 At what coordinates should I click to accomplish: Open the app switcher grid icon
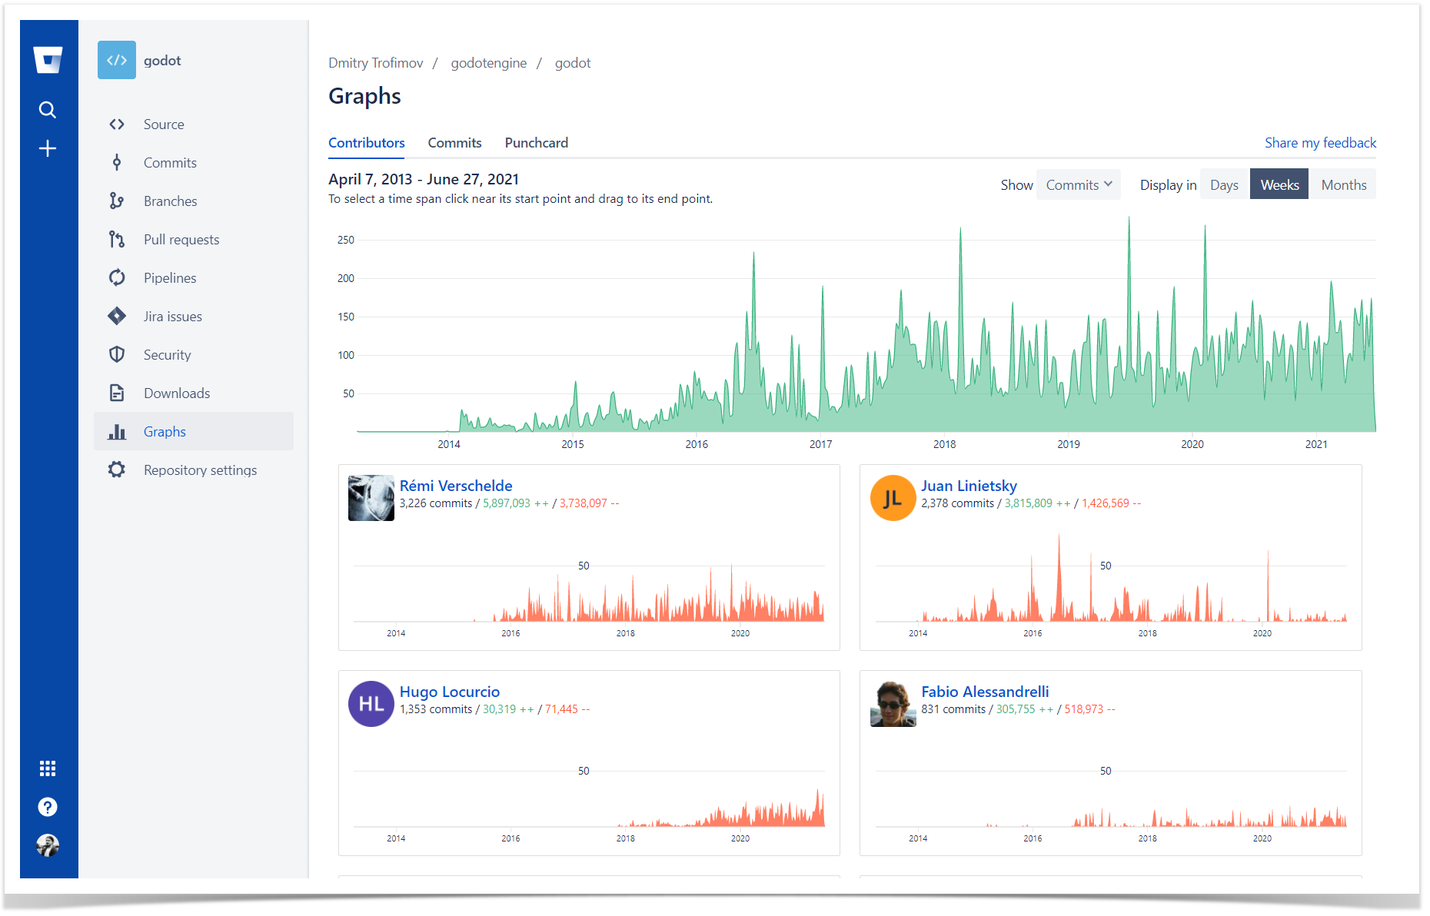tap(48, 768)
